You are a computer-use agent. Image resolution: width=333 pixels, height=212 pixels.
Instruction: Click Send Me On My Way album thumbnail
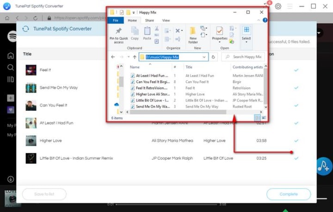(31, 88)
